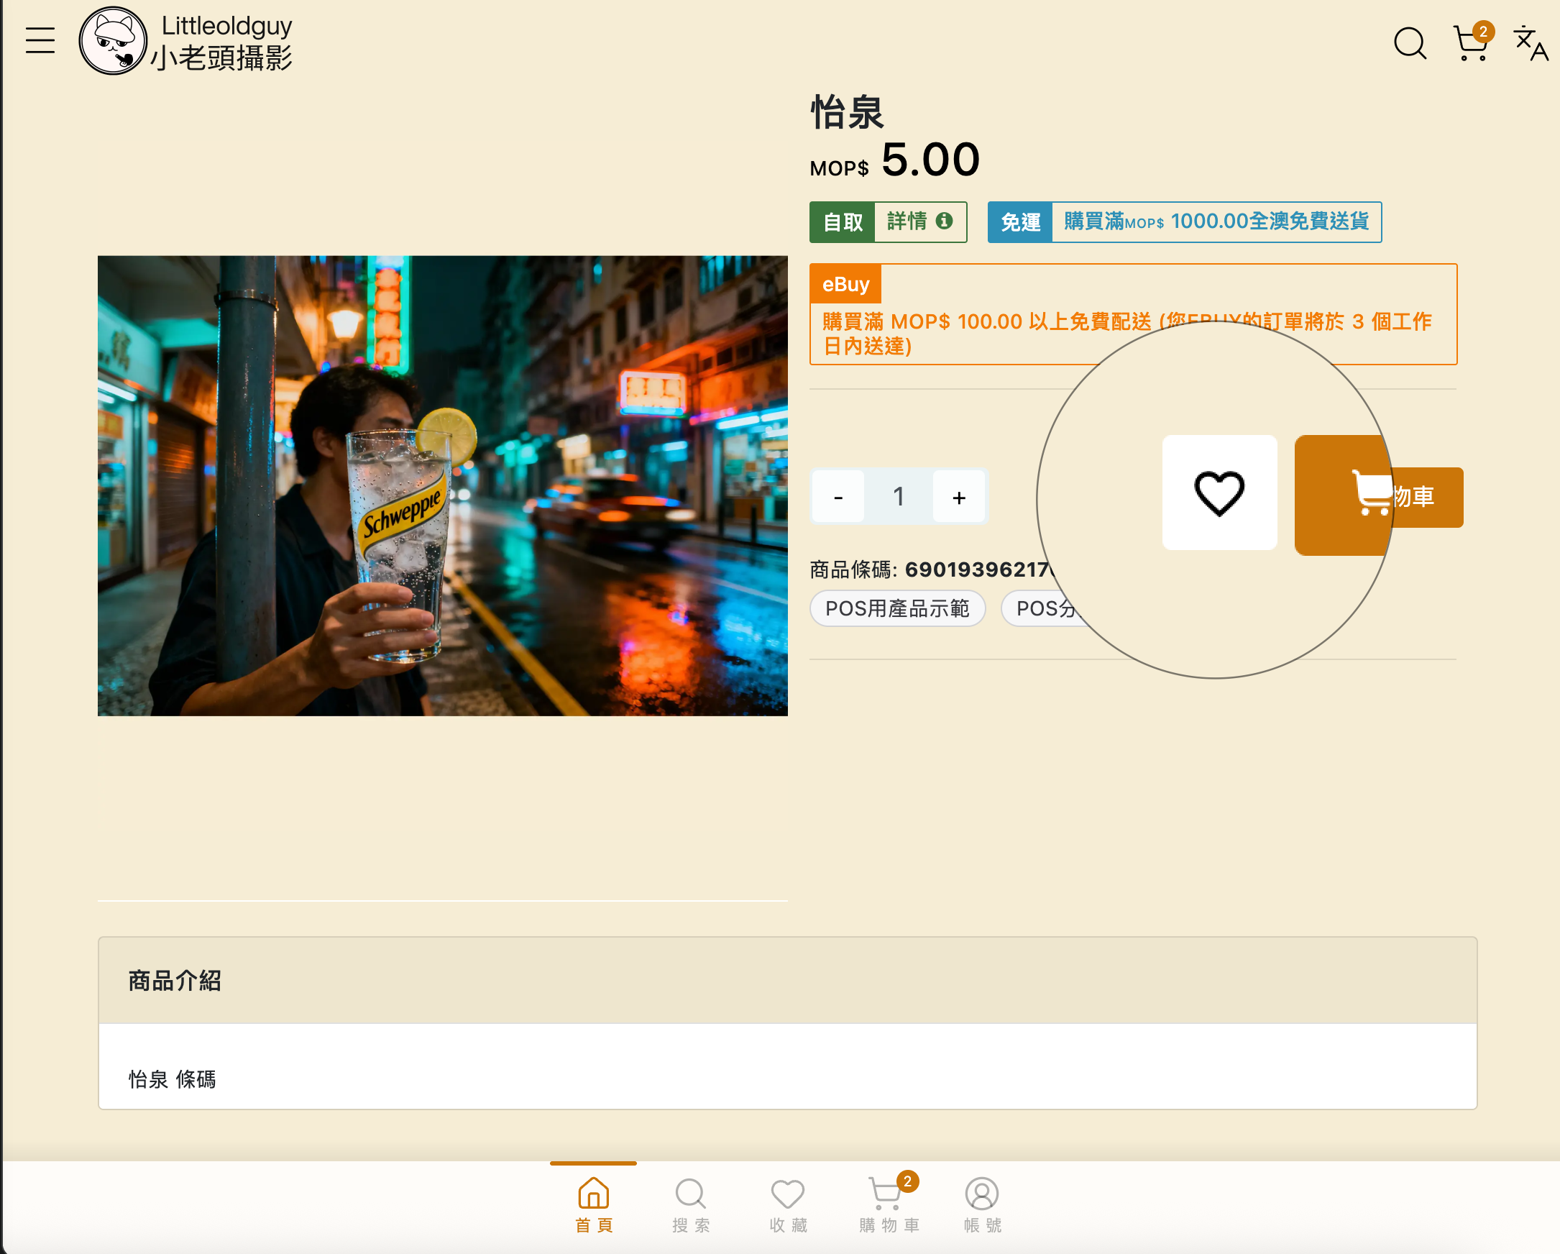Open the hamburger menu
The width and height of the screenshot is (1560, 1254).
[x=40, y=40]
